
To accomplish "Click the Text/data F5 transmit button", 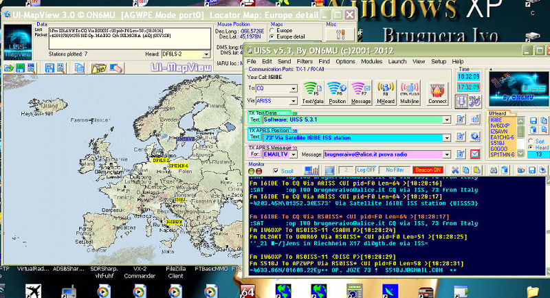I will pos(313,91).
